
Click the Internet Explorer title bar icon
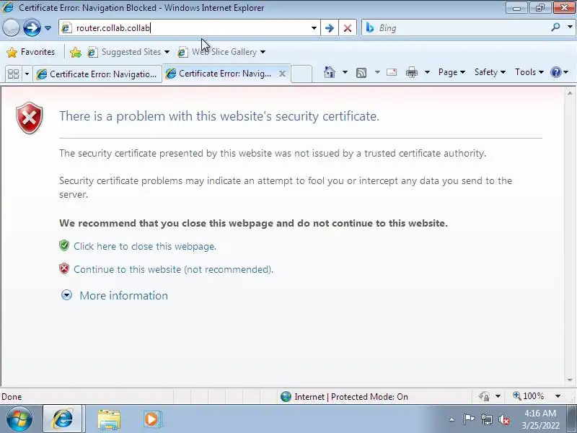point(8,7)
